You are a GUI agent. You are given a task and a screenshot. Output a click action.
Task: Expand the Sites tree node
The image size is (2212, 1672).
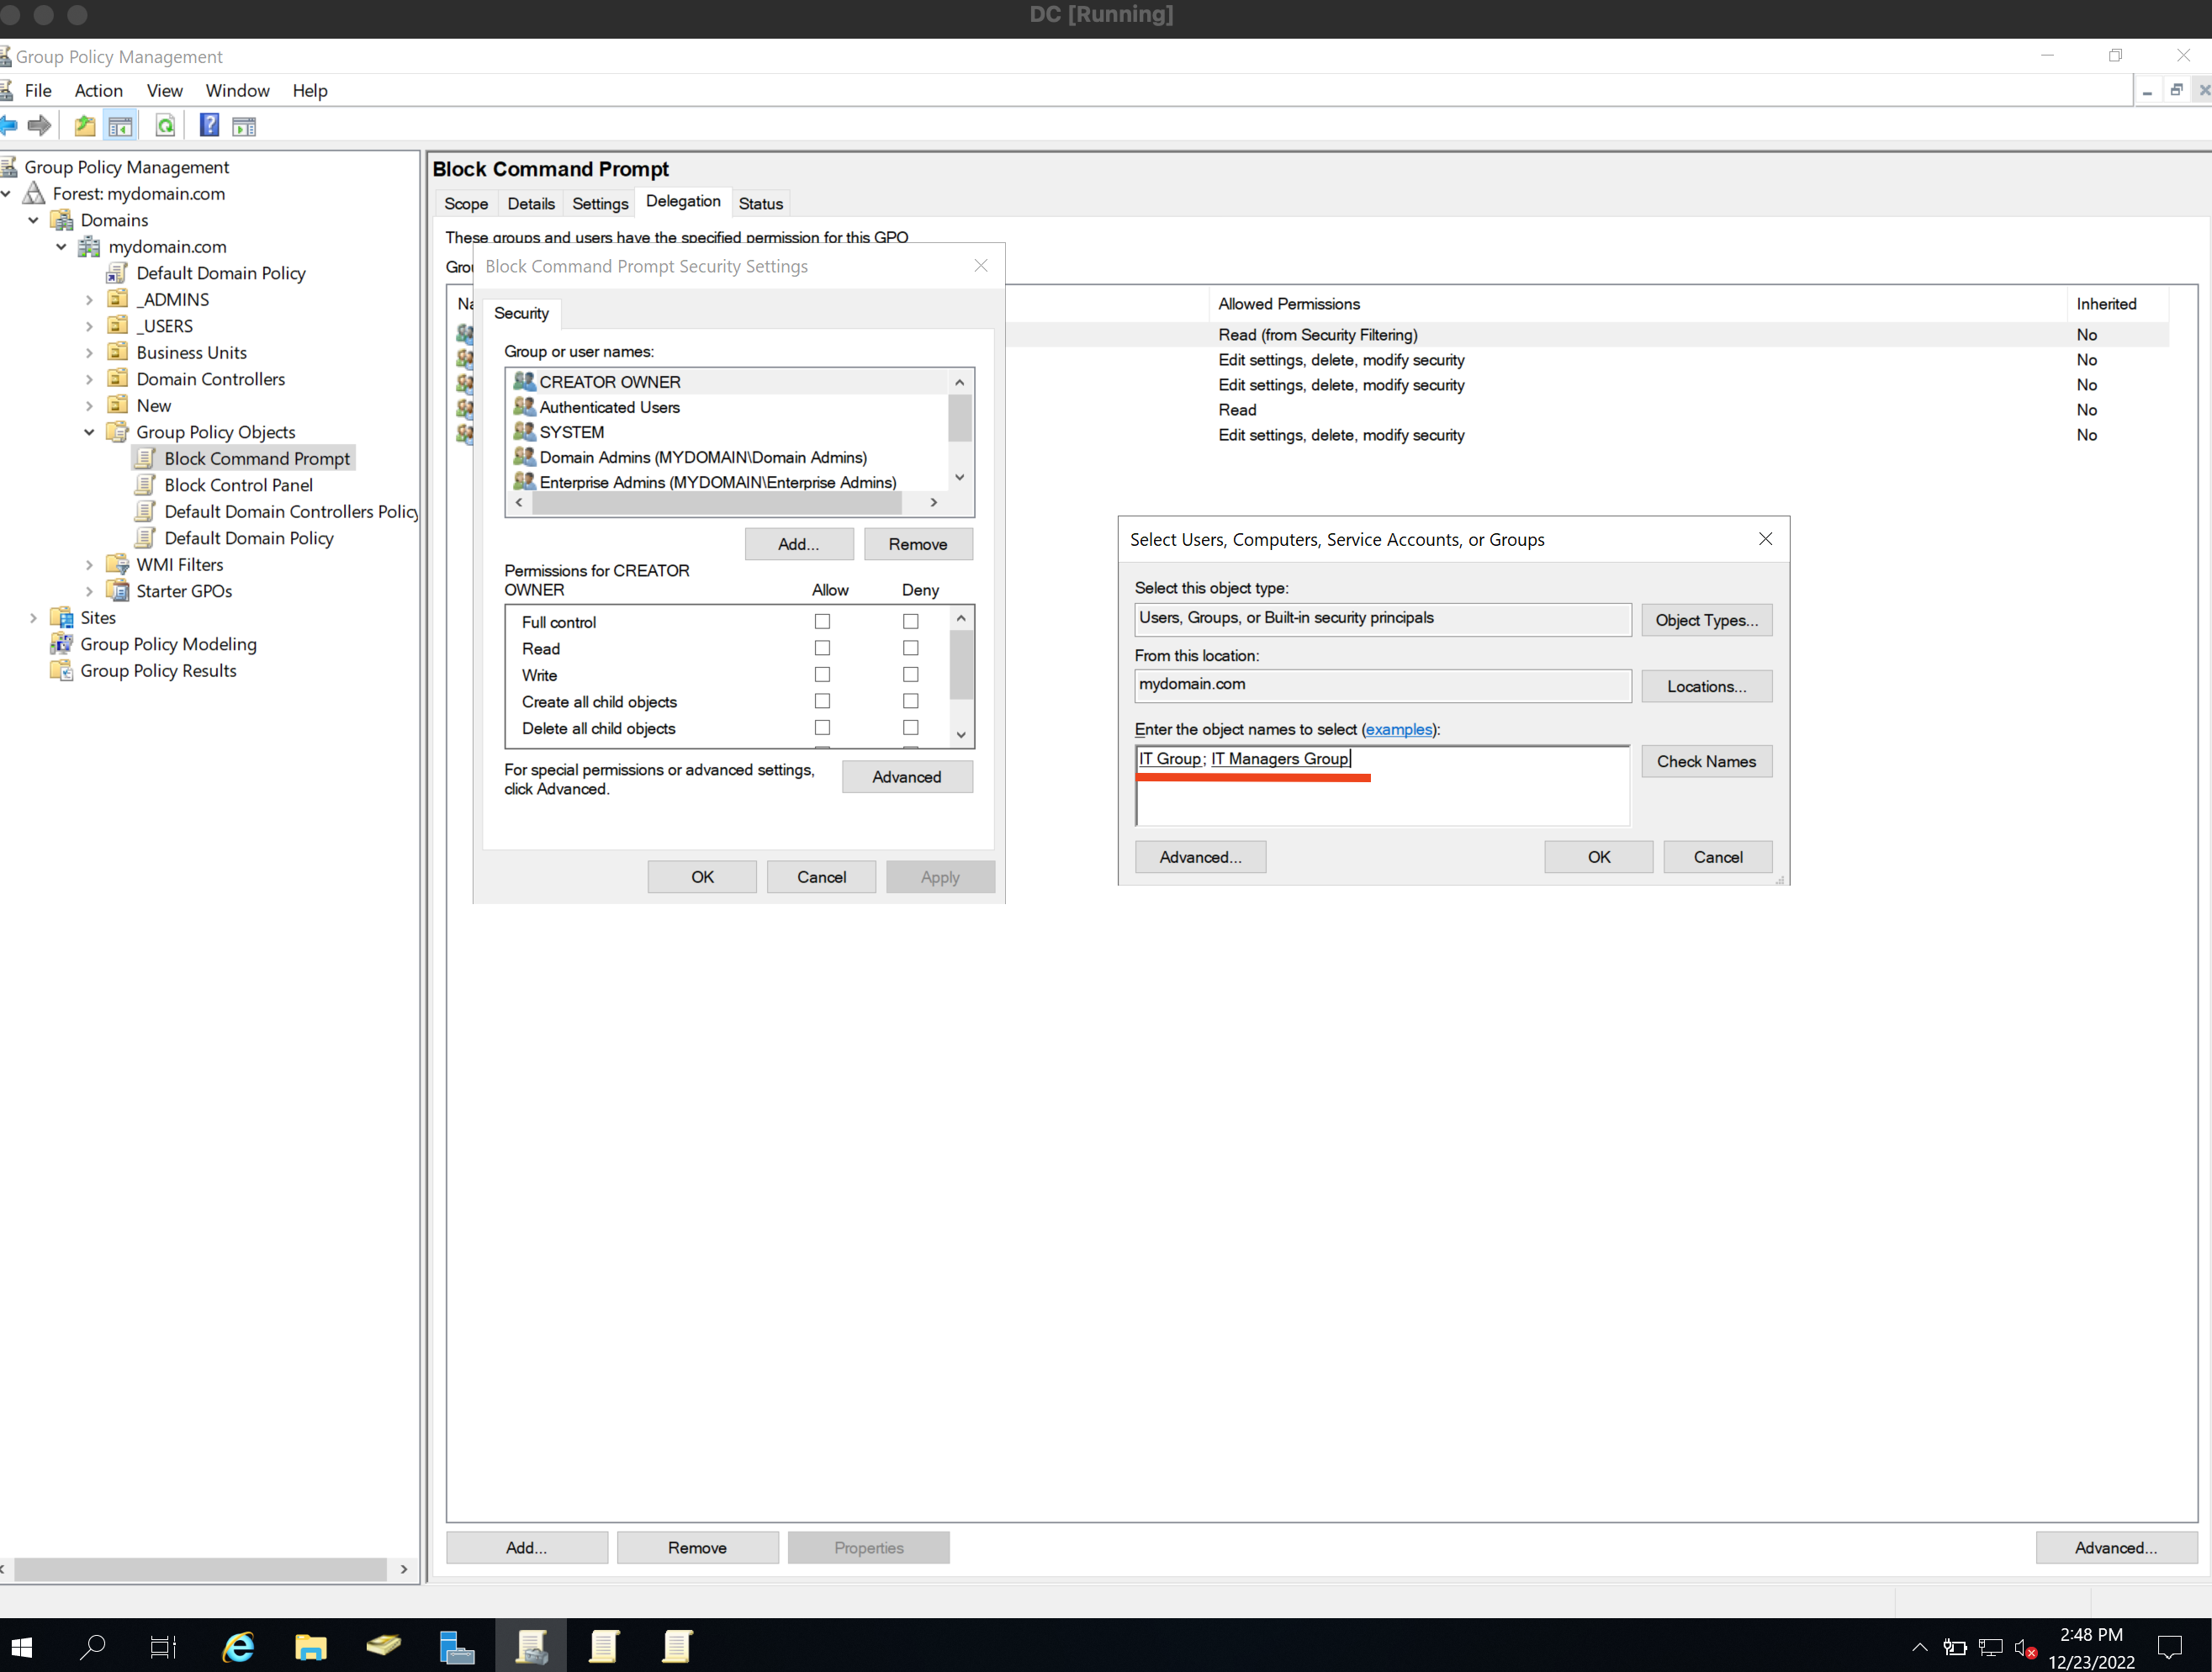point(33,618)
